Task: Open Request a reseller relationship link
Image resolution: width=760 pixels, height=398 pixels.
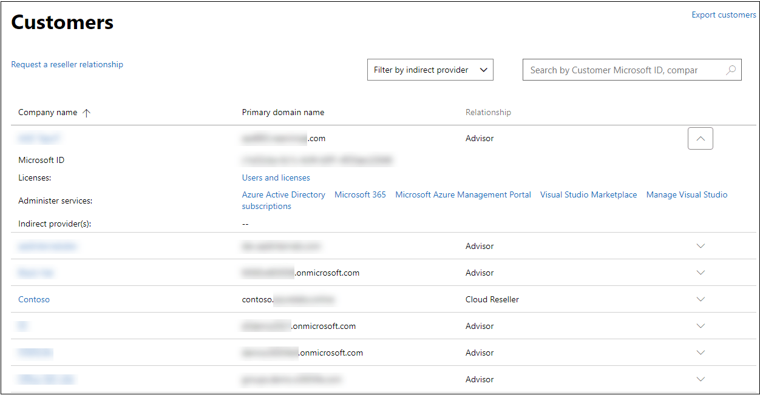Action: tap(67, 64)
